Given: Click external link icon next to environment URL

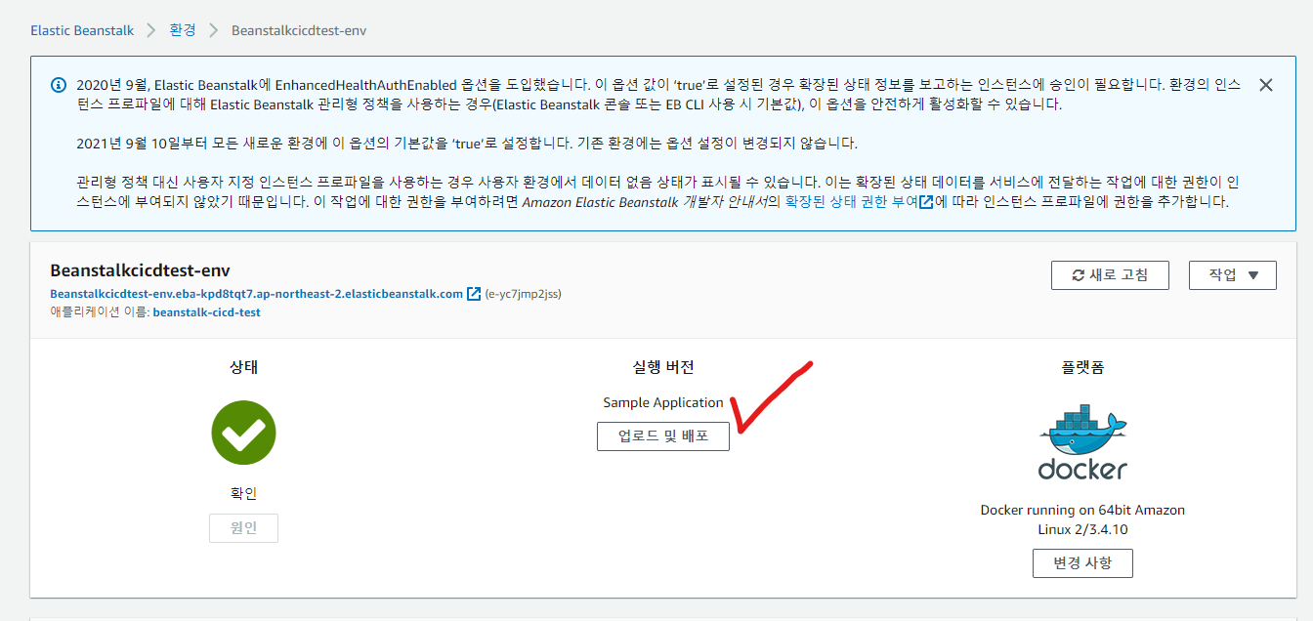Looking at the screenshot, I should pos(474,294).
